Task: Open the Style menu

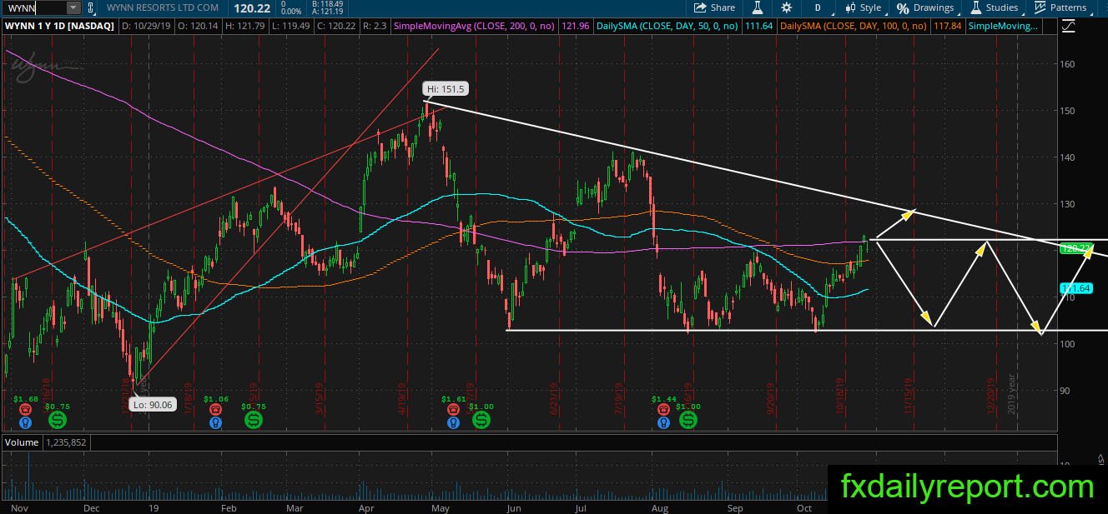Action: click(x=864, y=7)
